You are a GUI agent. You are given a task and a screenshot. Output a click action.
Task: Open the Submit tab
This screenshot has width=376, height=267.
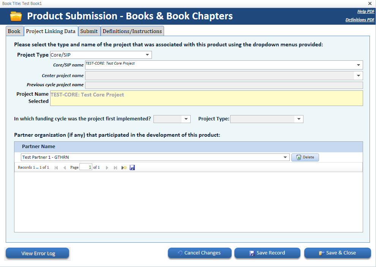[x=89, y=31]
